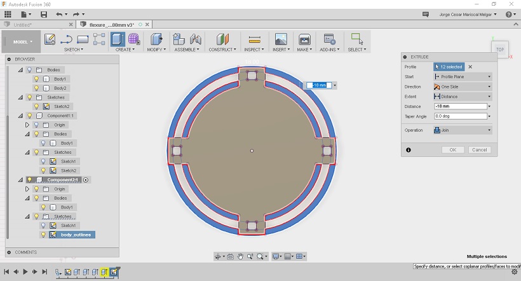Switch to the flexure document tab
The image size is (521, 281).
112,25
